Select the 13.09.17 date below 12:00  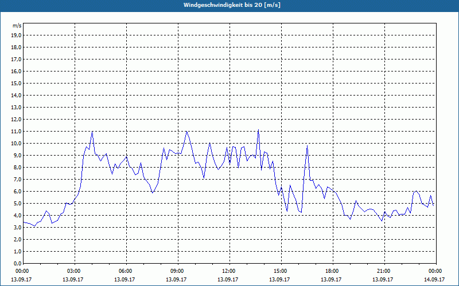coord(228,279)
